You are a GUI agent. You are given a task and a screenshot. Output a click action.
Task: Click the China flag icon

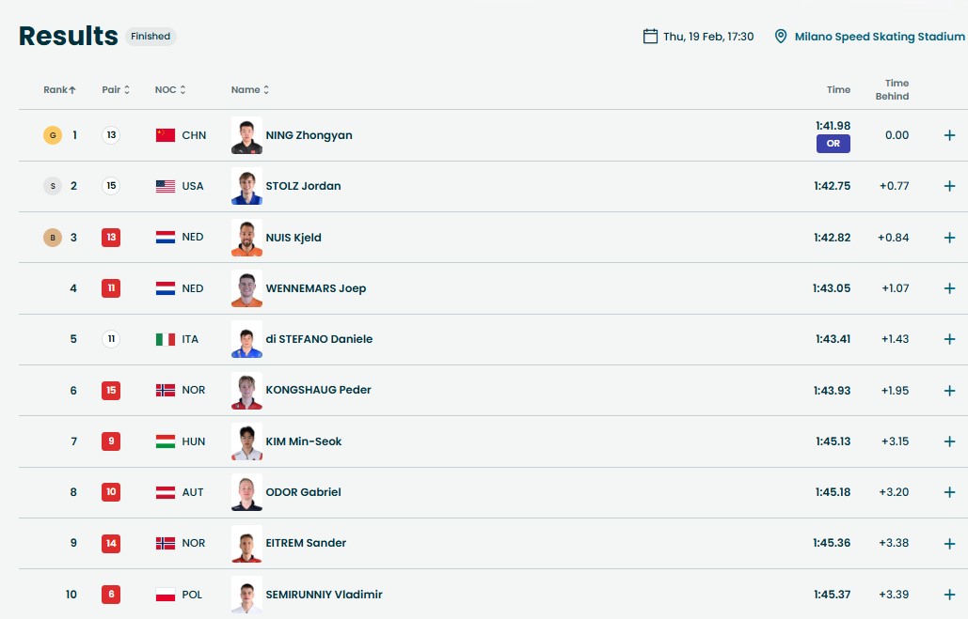166,135
